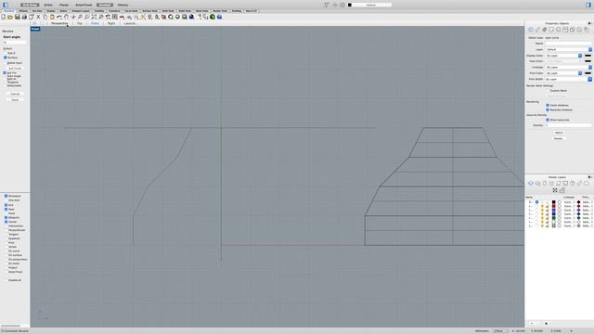This screenshot has width=594, height=334.
Task: Switch to the Right viewport tab
Action: (x=111, y=23)
